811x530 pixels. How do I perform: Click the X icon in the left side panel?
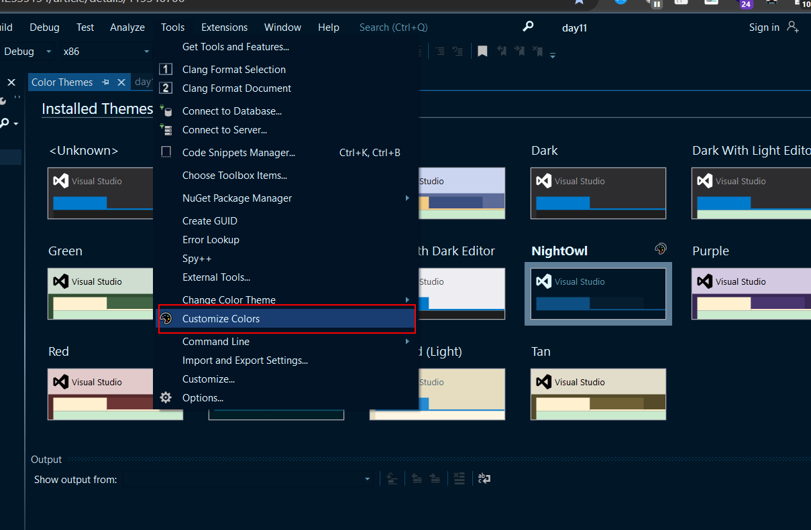(11, 82)
